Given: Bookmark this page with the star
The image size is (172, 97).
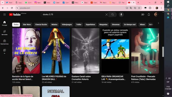Looking at the screenshot, I should (x=139, y=8).
